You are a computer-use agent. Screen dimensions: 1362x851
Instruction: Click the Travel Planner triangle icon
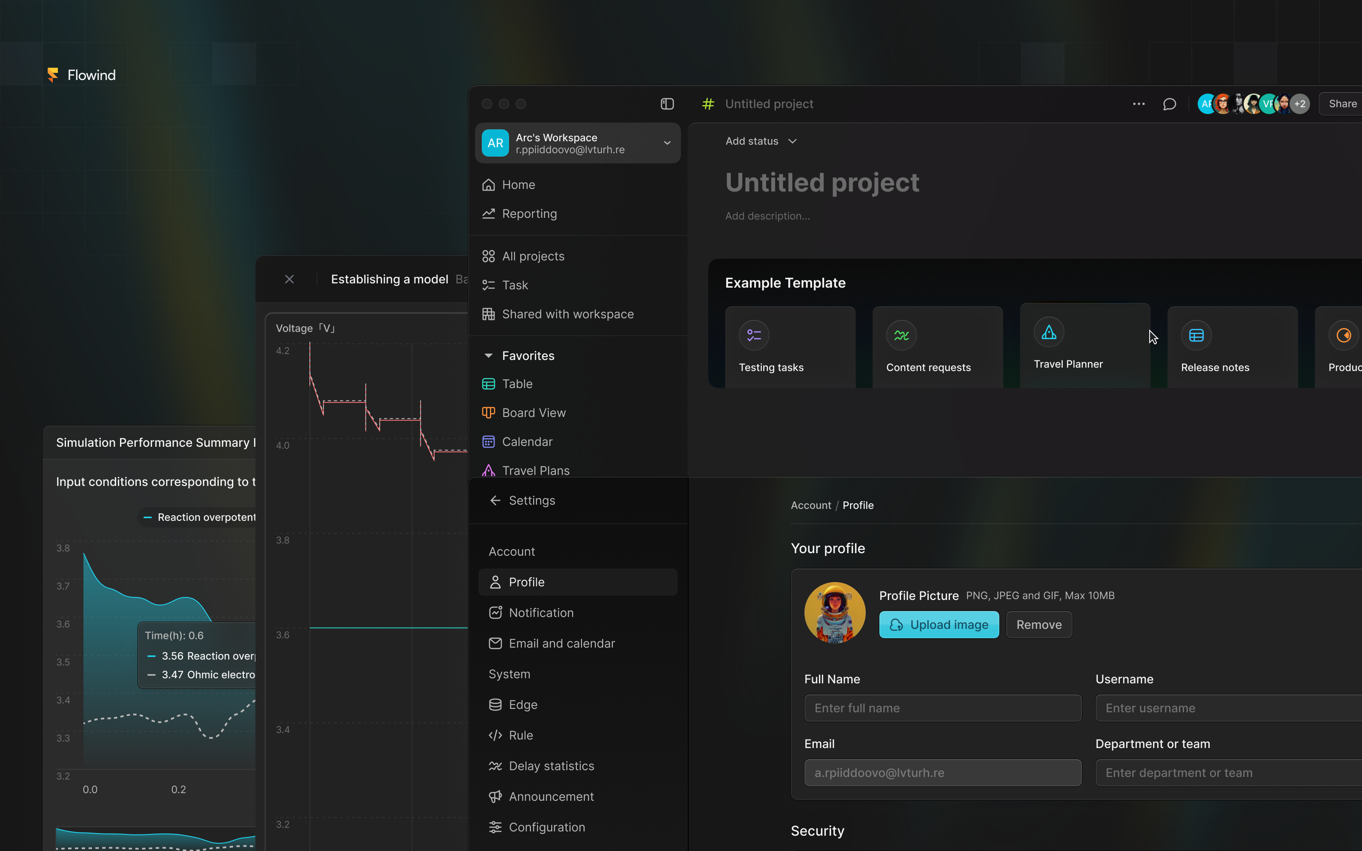tap(1049, 332)
